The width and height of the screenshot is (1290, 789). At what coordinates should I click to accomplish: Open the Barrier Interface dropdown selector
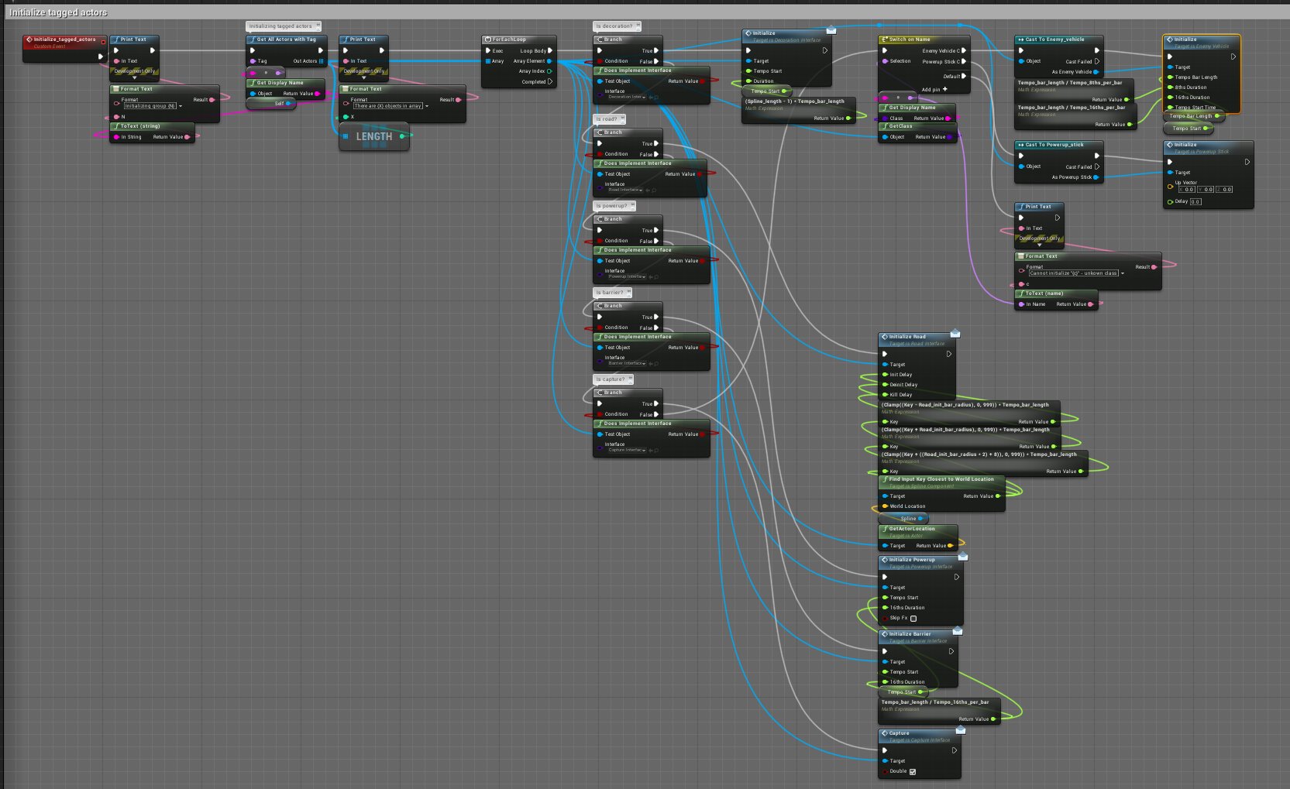(628, 364)
